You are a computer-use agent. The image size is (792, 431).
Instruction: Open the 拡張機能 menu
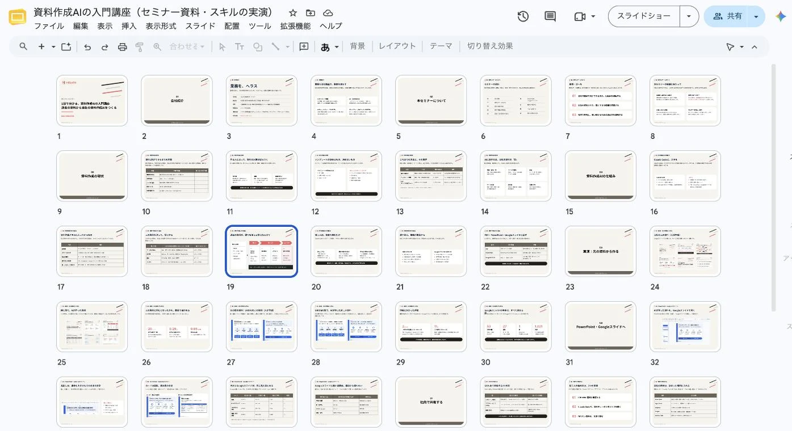tap(295, 26)
